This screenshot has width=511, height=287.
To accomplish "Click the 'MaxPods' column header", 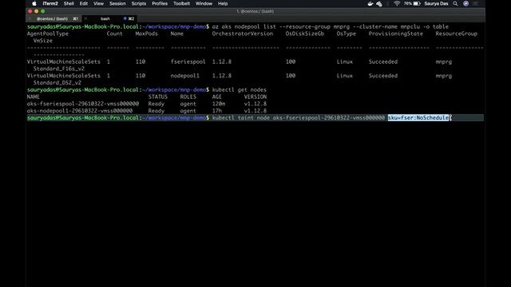I will (x=147, y=33).
